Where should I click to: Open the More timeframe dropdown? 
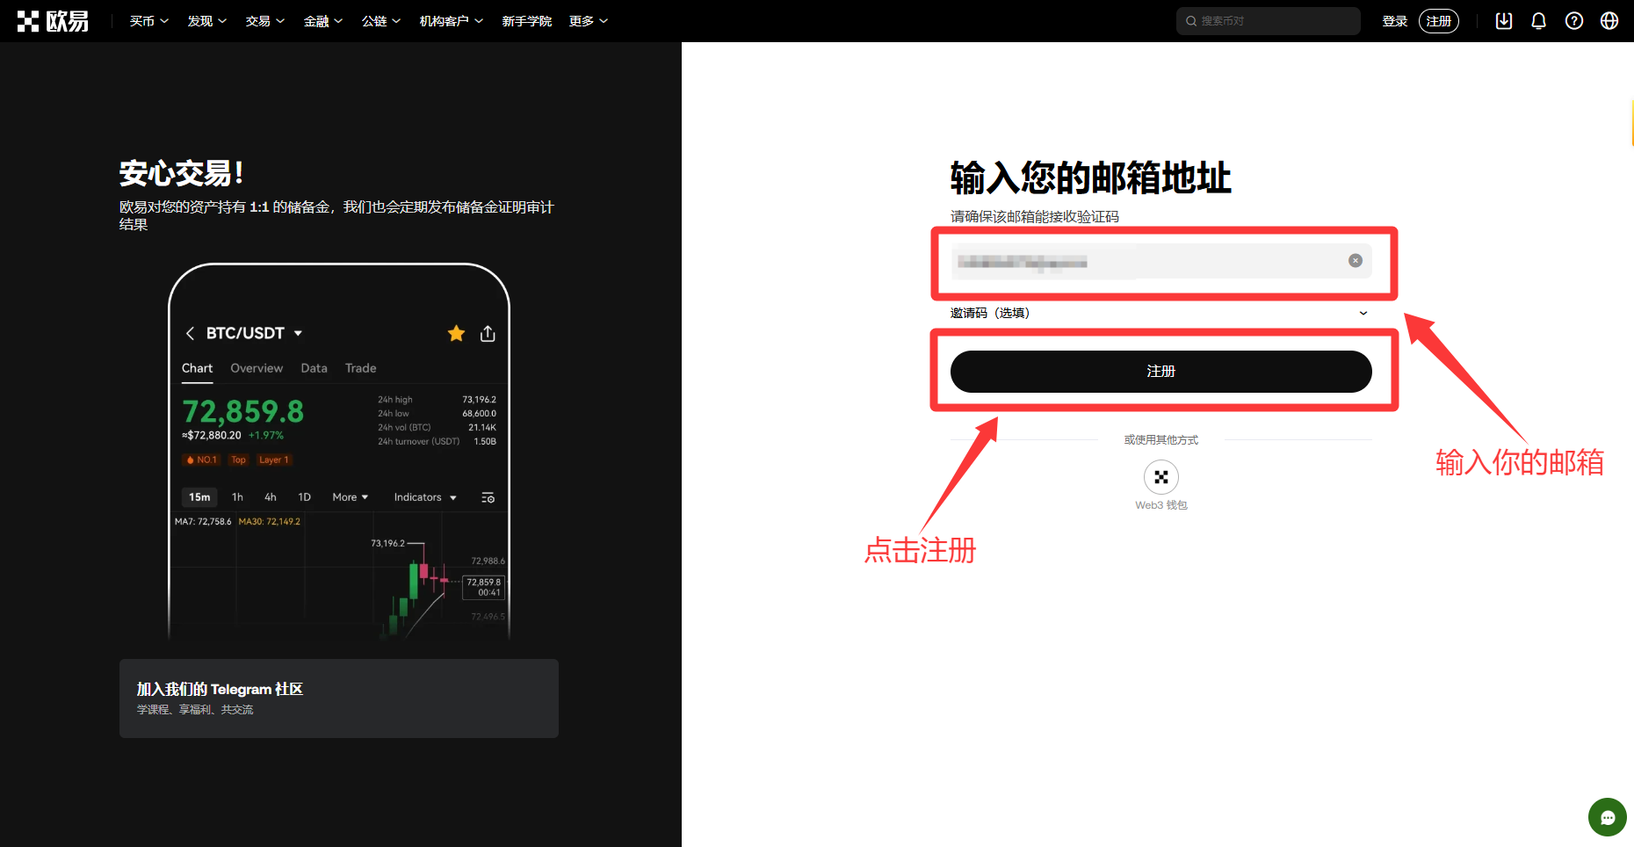click(x=351, y=497)
